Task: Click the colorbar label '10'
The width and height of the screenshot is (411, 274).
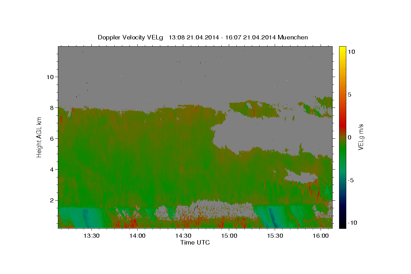Action: coord(351,51)
